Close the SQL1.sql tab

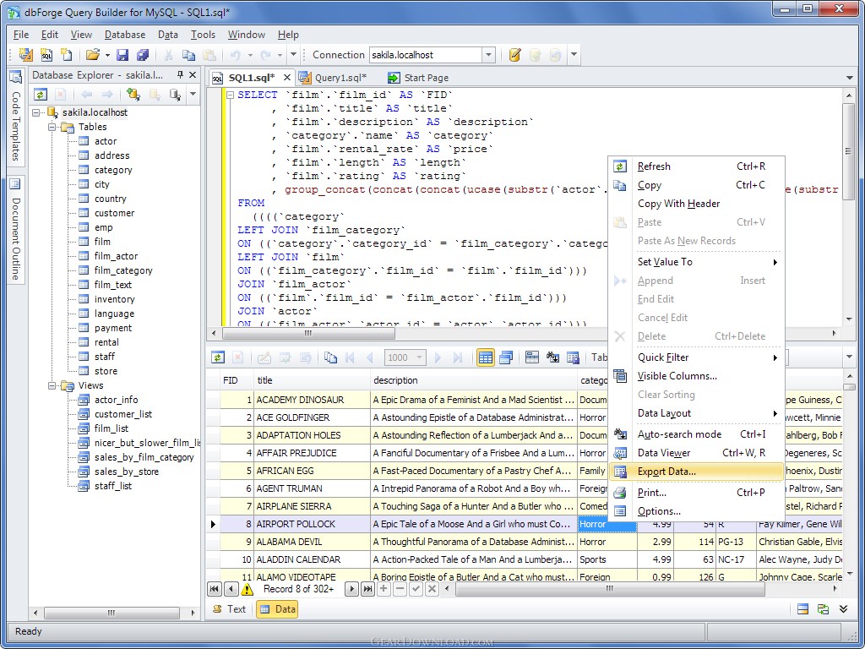pos(287,78)
